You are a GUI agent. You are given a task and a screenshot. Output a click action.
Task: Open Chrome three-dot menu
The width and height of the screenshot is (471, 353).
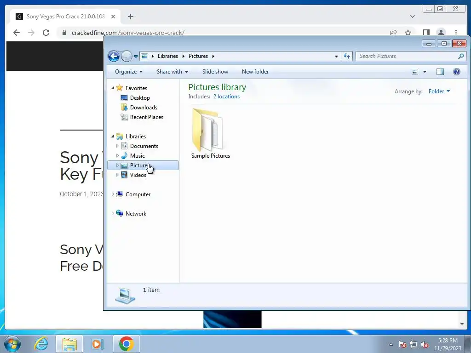456,33
